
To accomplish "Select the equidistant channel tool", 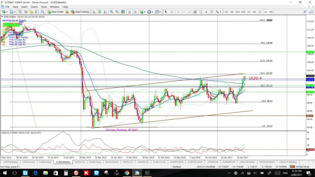I will point(195,12).
